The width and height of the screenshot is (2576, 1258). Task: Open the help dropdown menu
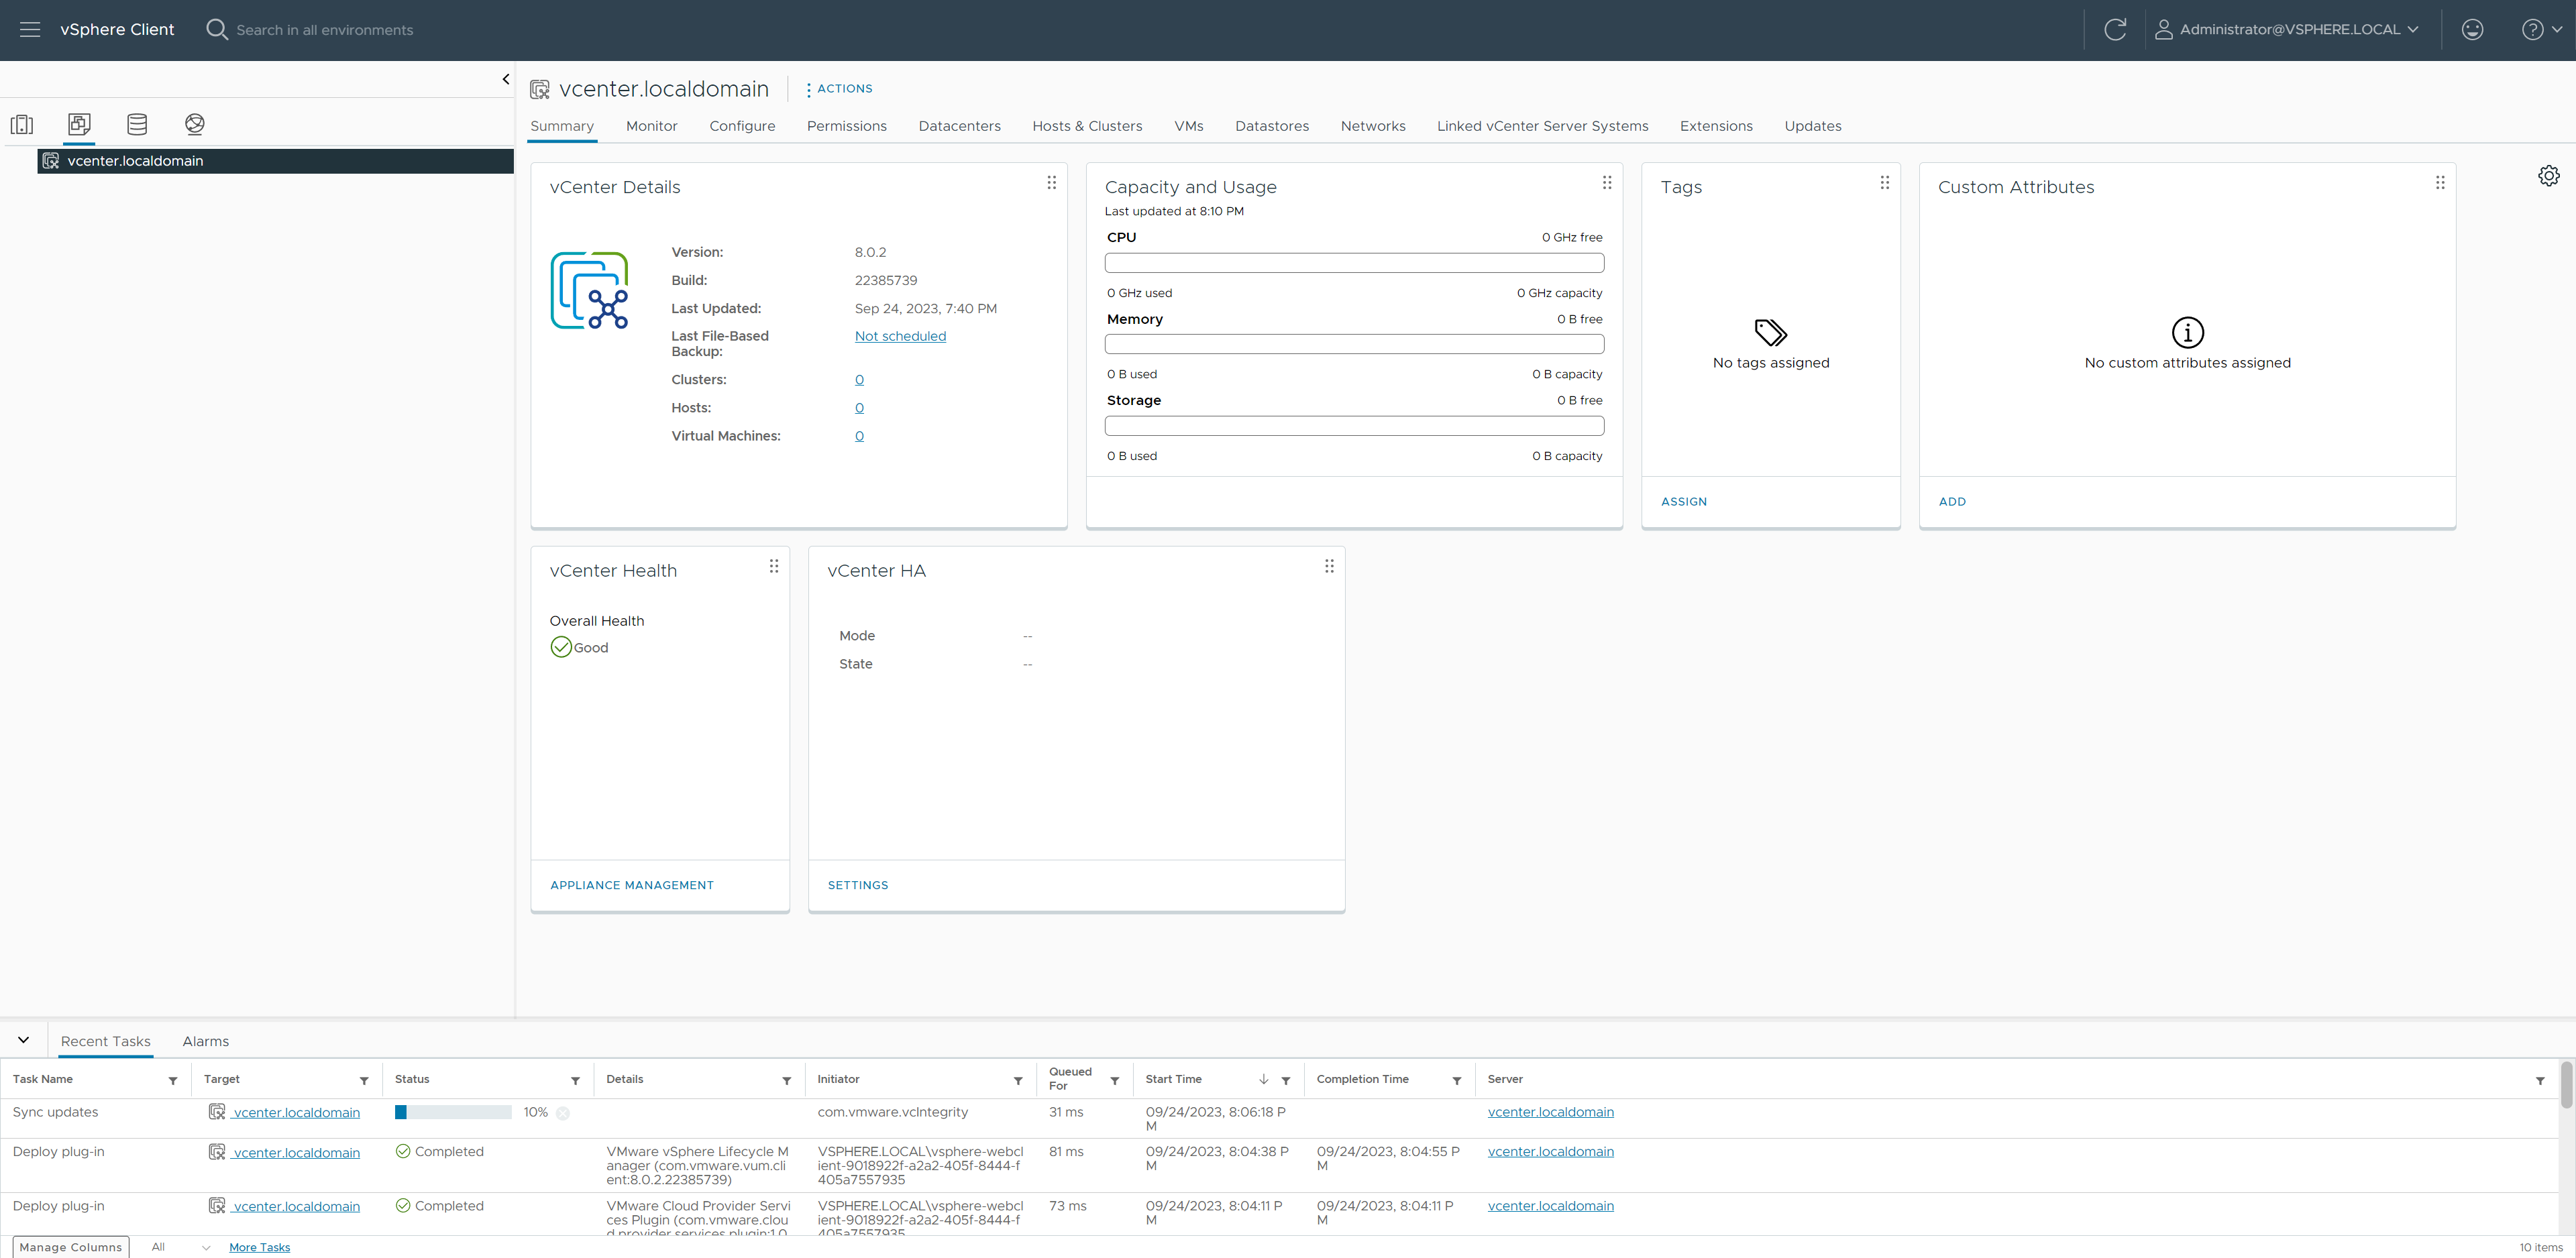tap(2541, 30)
